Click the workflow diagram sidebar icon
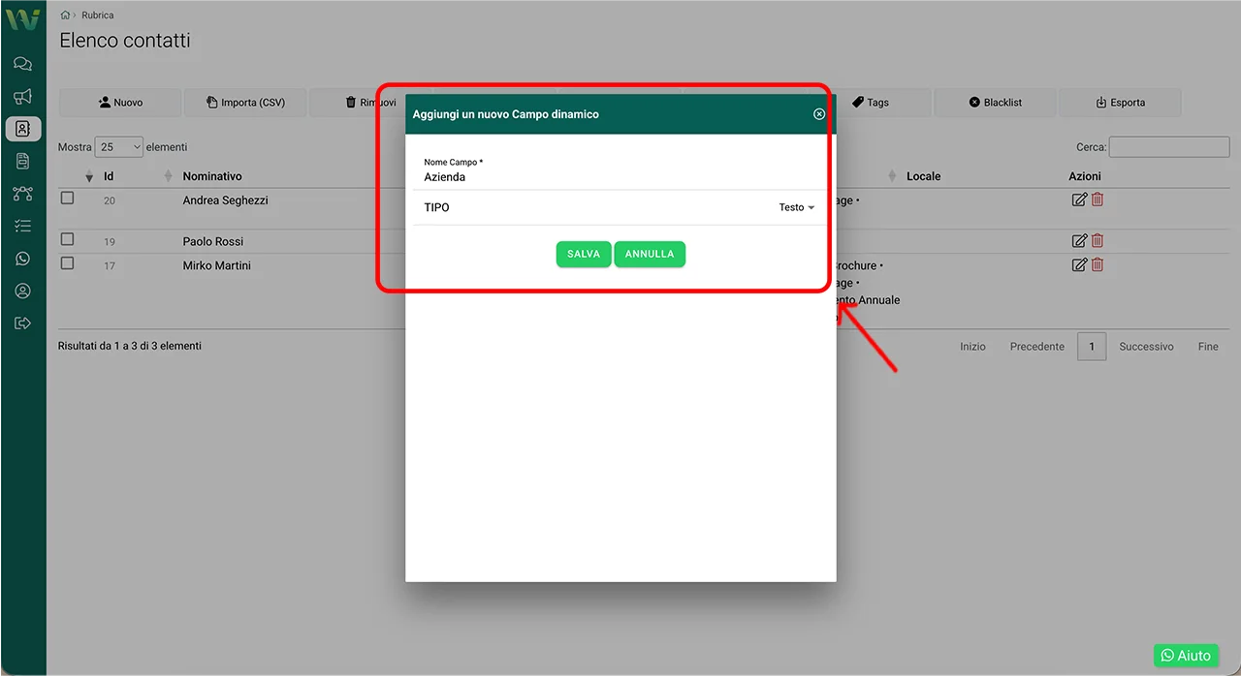The image size is (1241, 676). click(22, 194)
